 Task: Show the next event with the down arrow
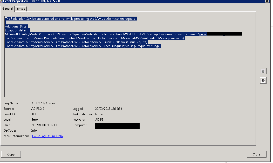point(263,81)
